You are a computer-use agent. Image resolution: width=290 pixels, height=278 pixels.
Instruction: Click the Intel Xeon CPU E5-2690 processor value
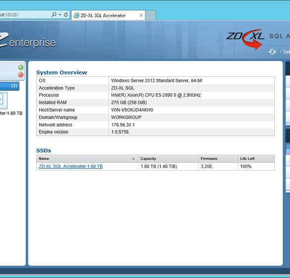click(156, 95)
